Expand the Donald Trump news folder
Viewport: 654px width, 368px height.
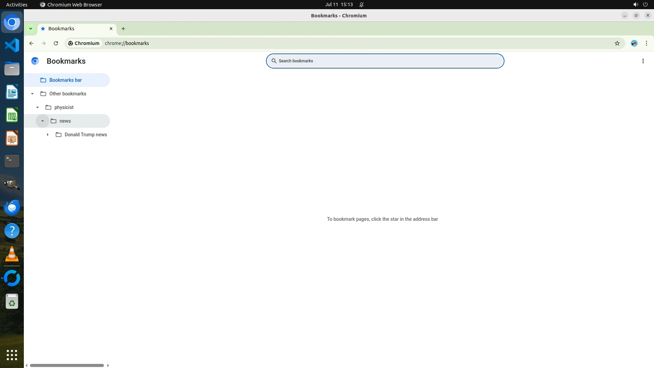48,135
